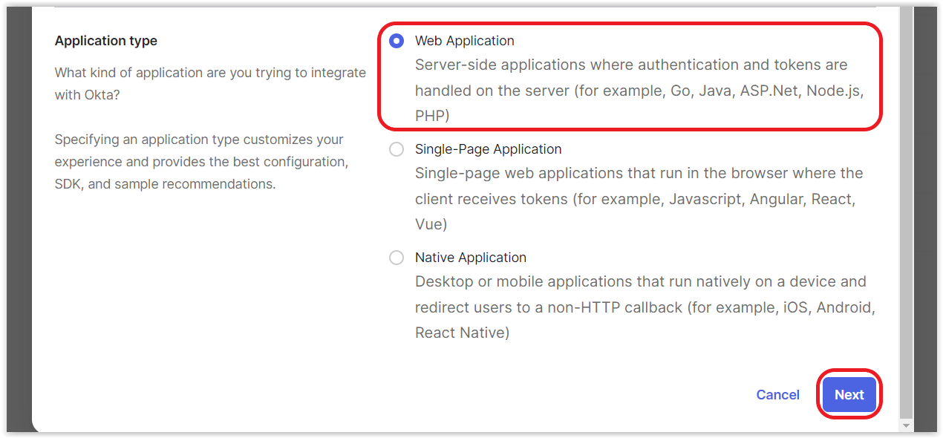Click the 'Specifying an application type' paragraph
This screenshot has height=438, width=943.
[202, 161]
